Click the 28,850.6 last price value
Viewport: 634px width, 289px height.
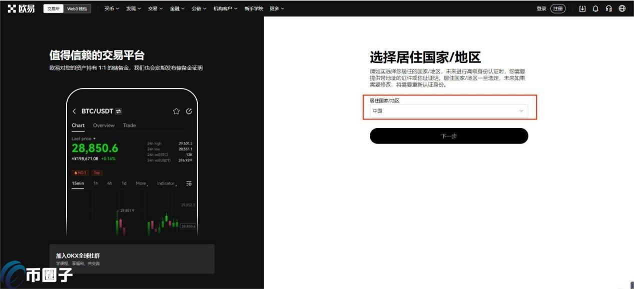coord(95,148)
